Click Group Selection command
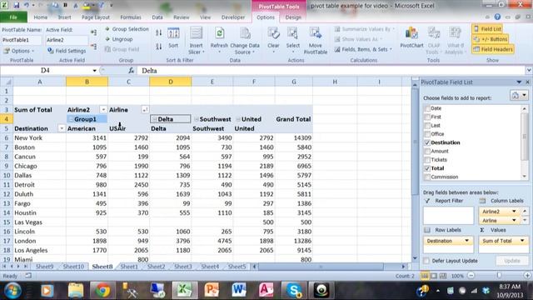The height and width of the screenshot is (300, 533). pos(127,29)
